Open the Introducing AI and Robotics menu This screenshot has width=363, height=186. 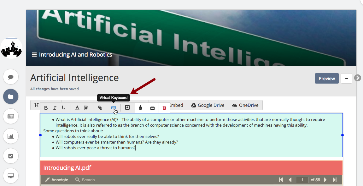click(x=72, y=55)
